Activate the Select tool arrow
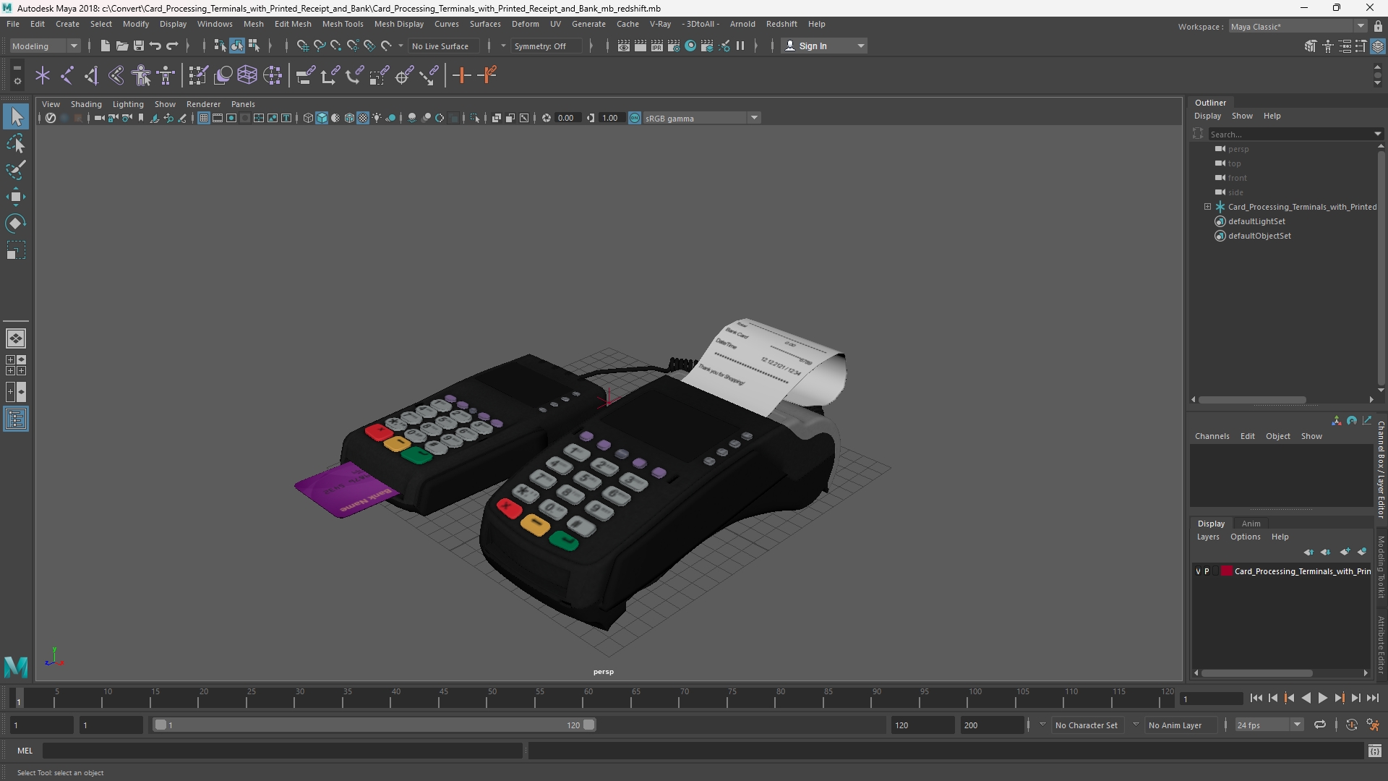Screen dimensions: 1388x781 [16, 116]
